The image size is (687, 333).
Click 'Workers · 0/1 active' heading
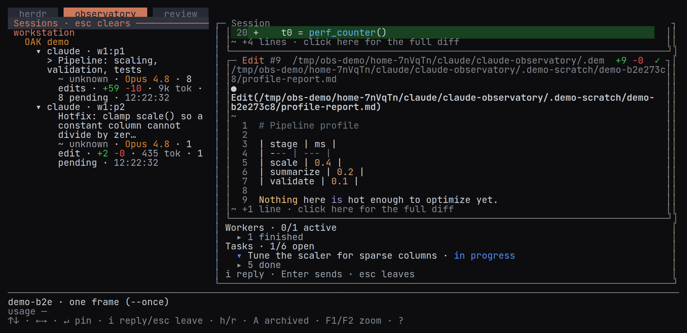[x=281, y=228]
